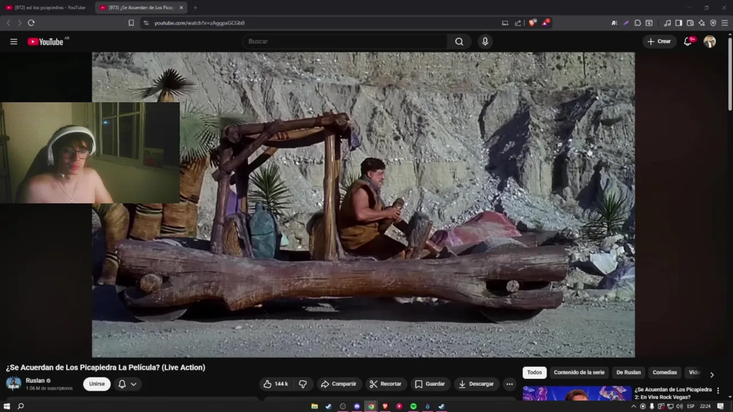Click the Compartir button
The width and height of the screenshot is (733, 412).
(338, 384)
